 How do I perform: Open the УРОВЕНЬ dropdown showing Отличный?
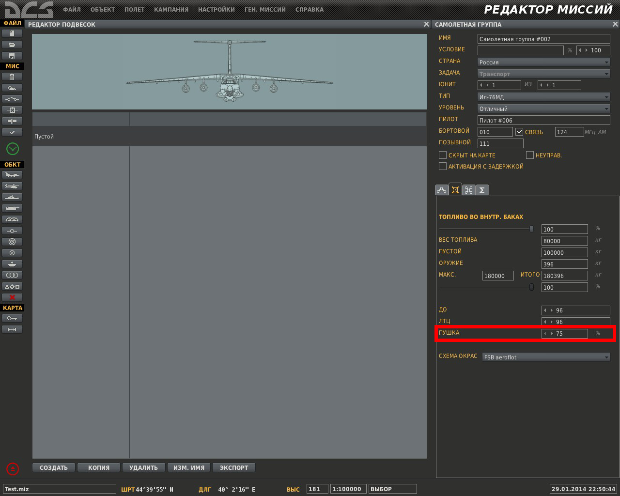click(544, 108)
